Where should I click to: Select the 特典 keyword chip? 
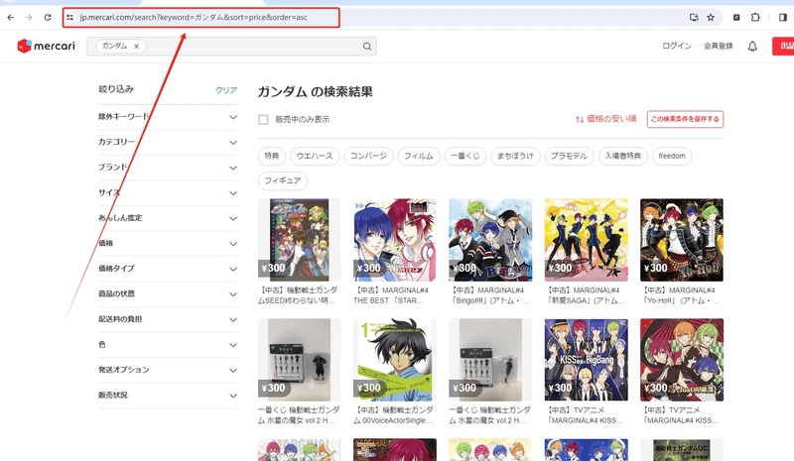click(x=272, y=156)
